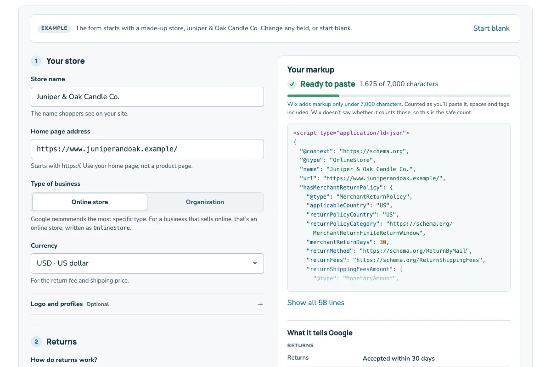The height and width of the screenshot is (367, 551).
Task: Click the 1,625 of 7,000 characters text
Action: tap(399, 84)
